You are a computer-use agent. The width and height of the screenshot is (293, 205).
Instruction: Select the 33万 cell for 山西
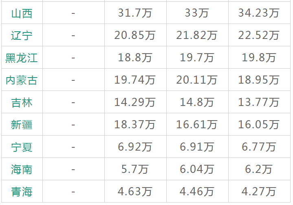click(197, 13)
